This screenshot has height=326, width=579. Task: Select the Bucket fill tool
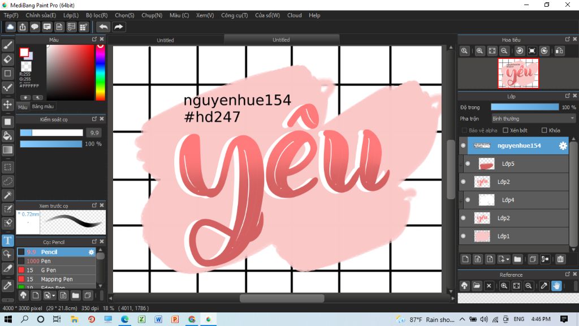pos(8,136)
